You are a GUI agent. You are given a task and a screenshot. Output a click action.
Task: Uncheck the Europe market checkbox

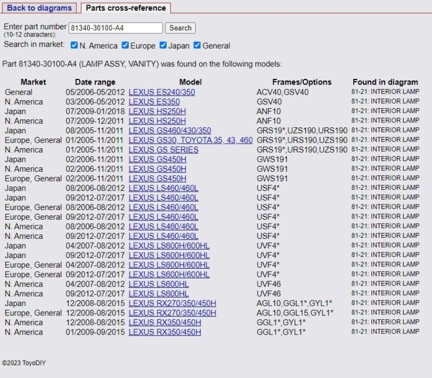(x=125, y=45)
